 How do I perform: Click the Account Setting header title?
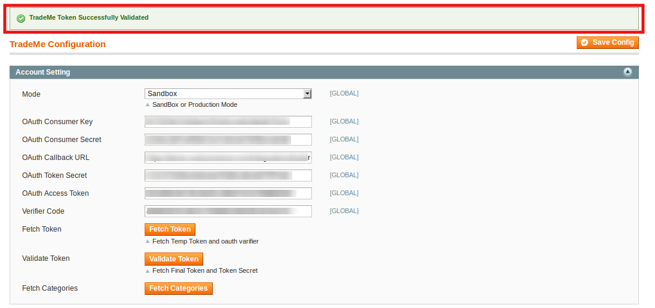click(43, 72)
